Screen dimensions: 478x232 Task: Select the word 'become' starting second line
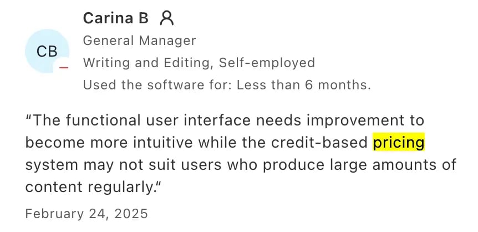(x=54, y=142)
